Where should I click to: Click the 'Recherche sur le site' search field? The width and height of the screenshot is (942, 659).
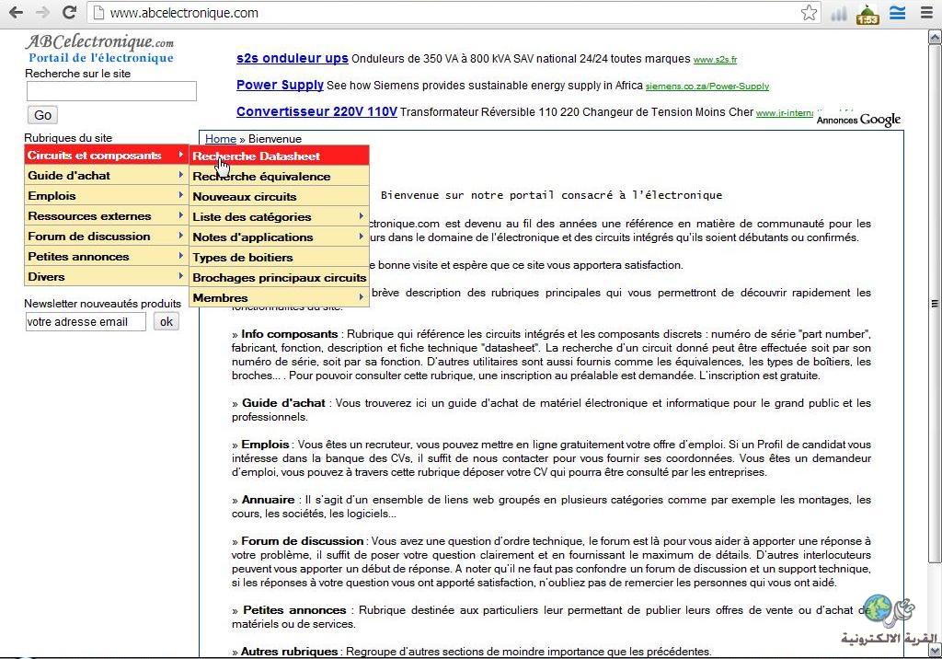pyautogui.click(x=111, y=91)
